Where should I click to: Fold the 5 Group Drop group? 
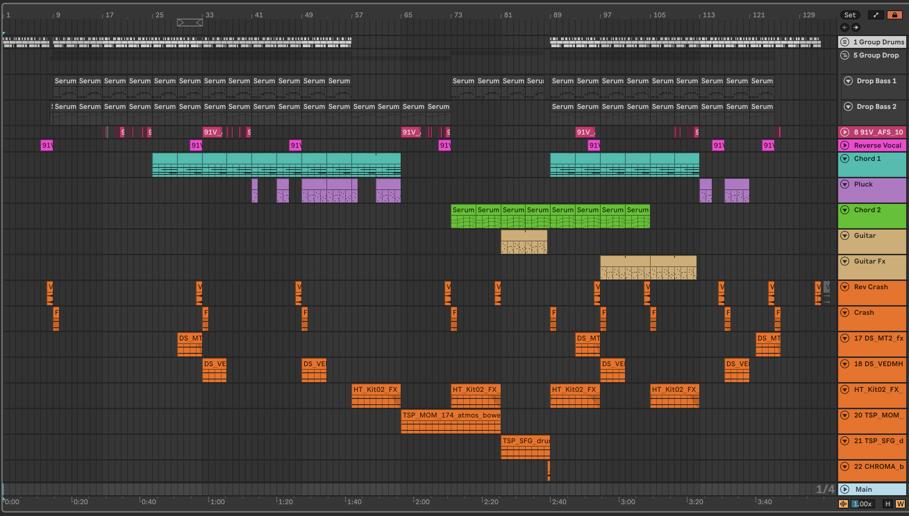point(845,55)
